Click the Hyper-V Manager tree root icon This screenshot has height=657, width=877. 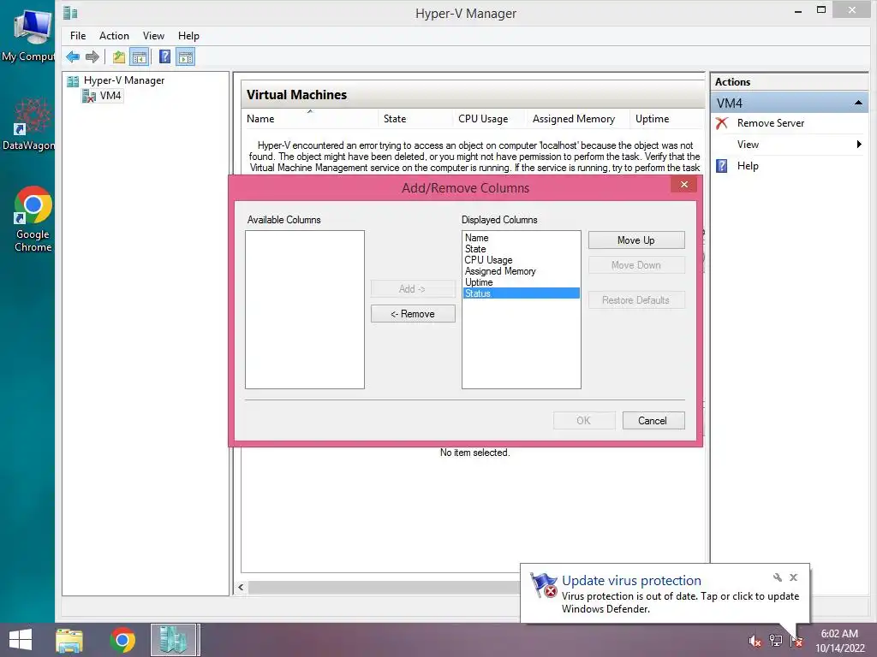pyautogui.click(x=73, y=81)
